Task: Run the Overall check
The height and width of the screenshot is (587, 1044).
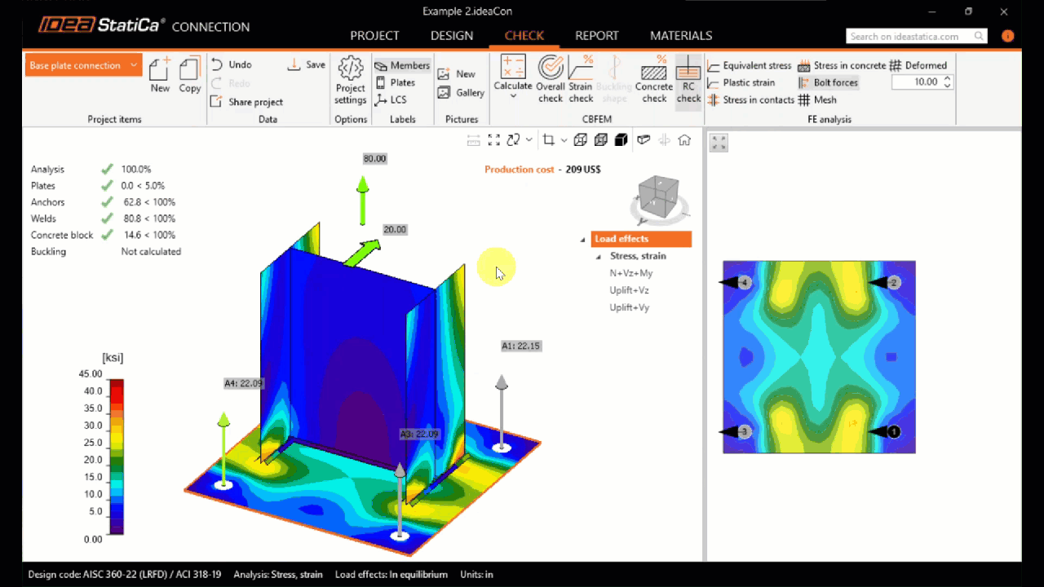Action: pyautogui.click(x=550, y=79)
